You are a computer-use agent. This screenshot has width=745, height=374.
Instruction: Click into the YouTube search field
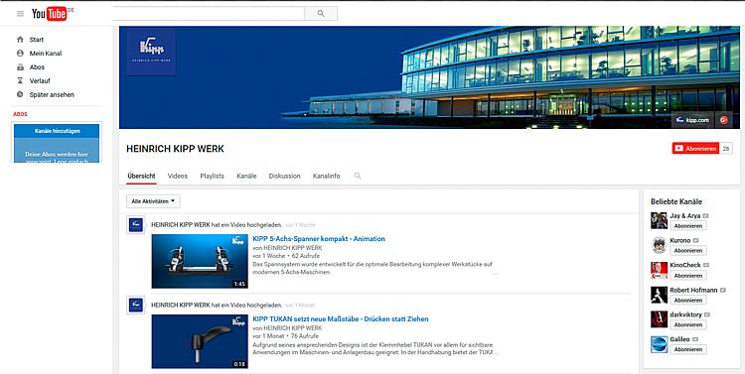(209, 13)
